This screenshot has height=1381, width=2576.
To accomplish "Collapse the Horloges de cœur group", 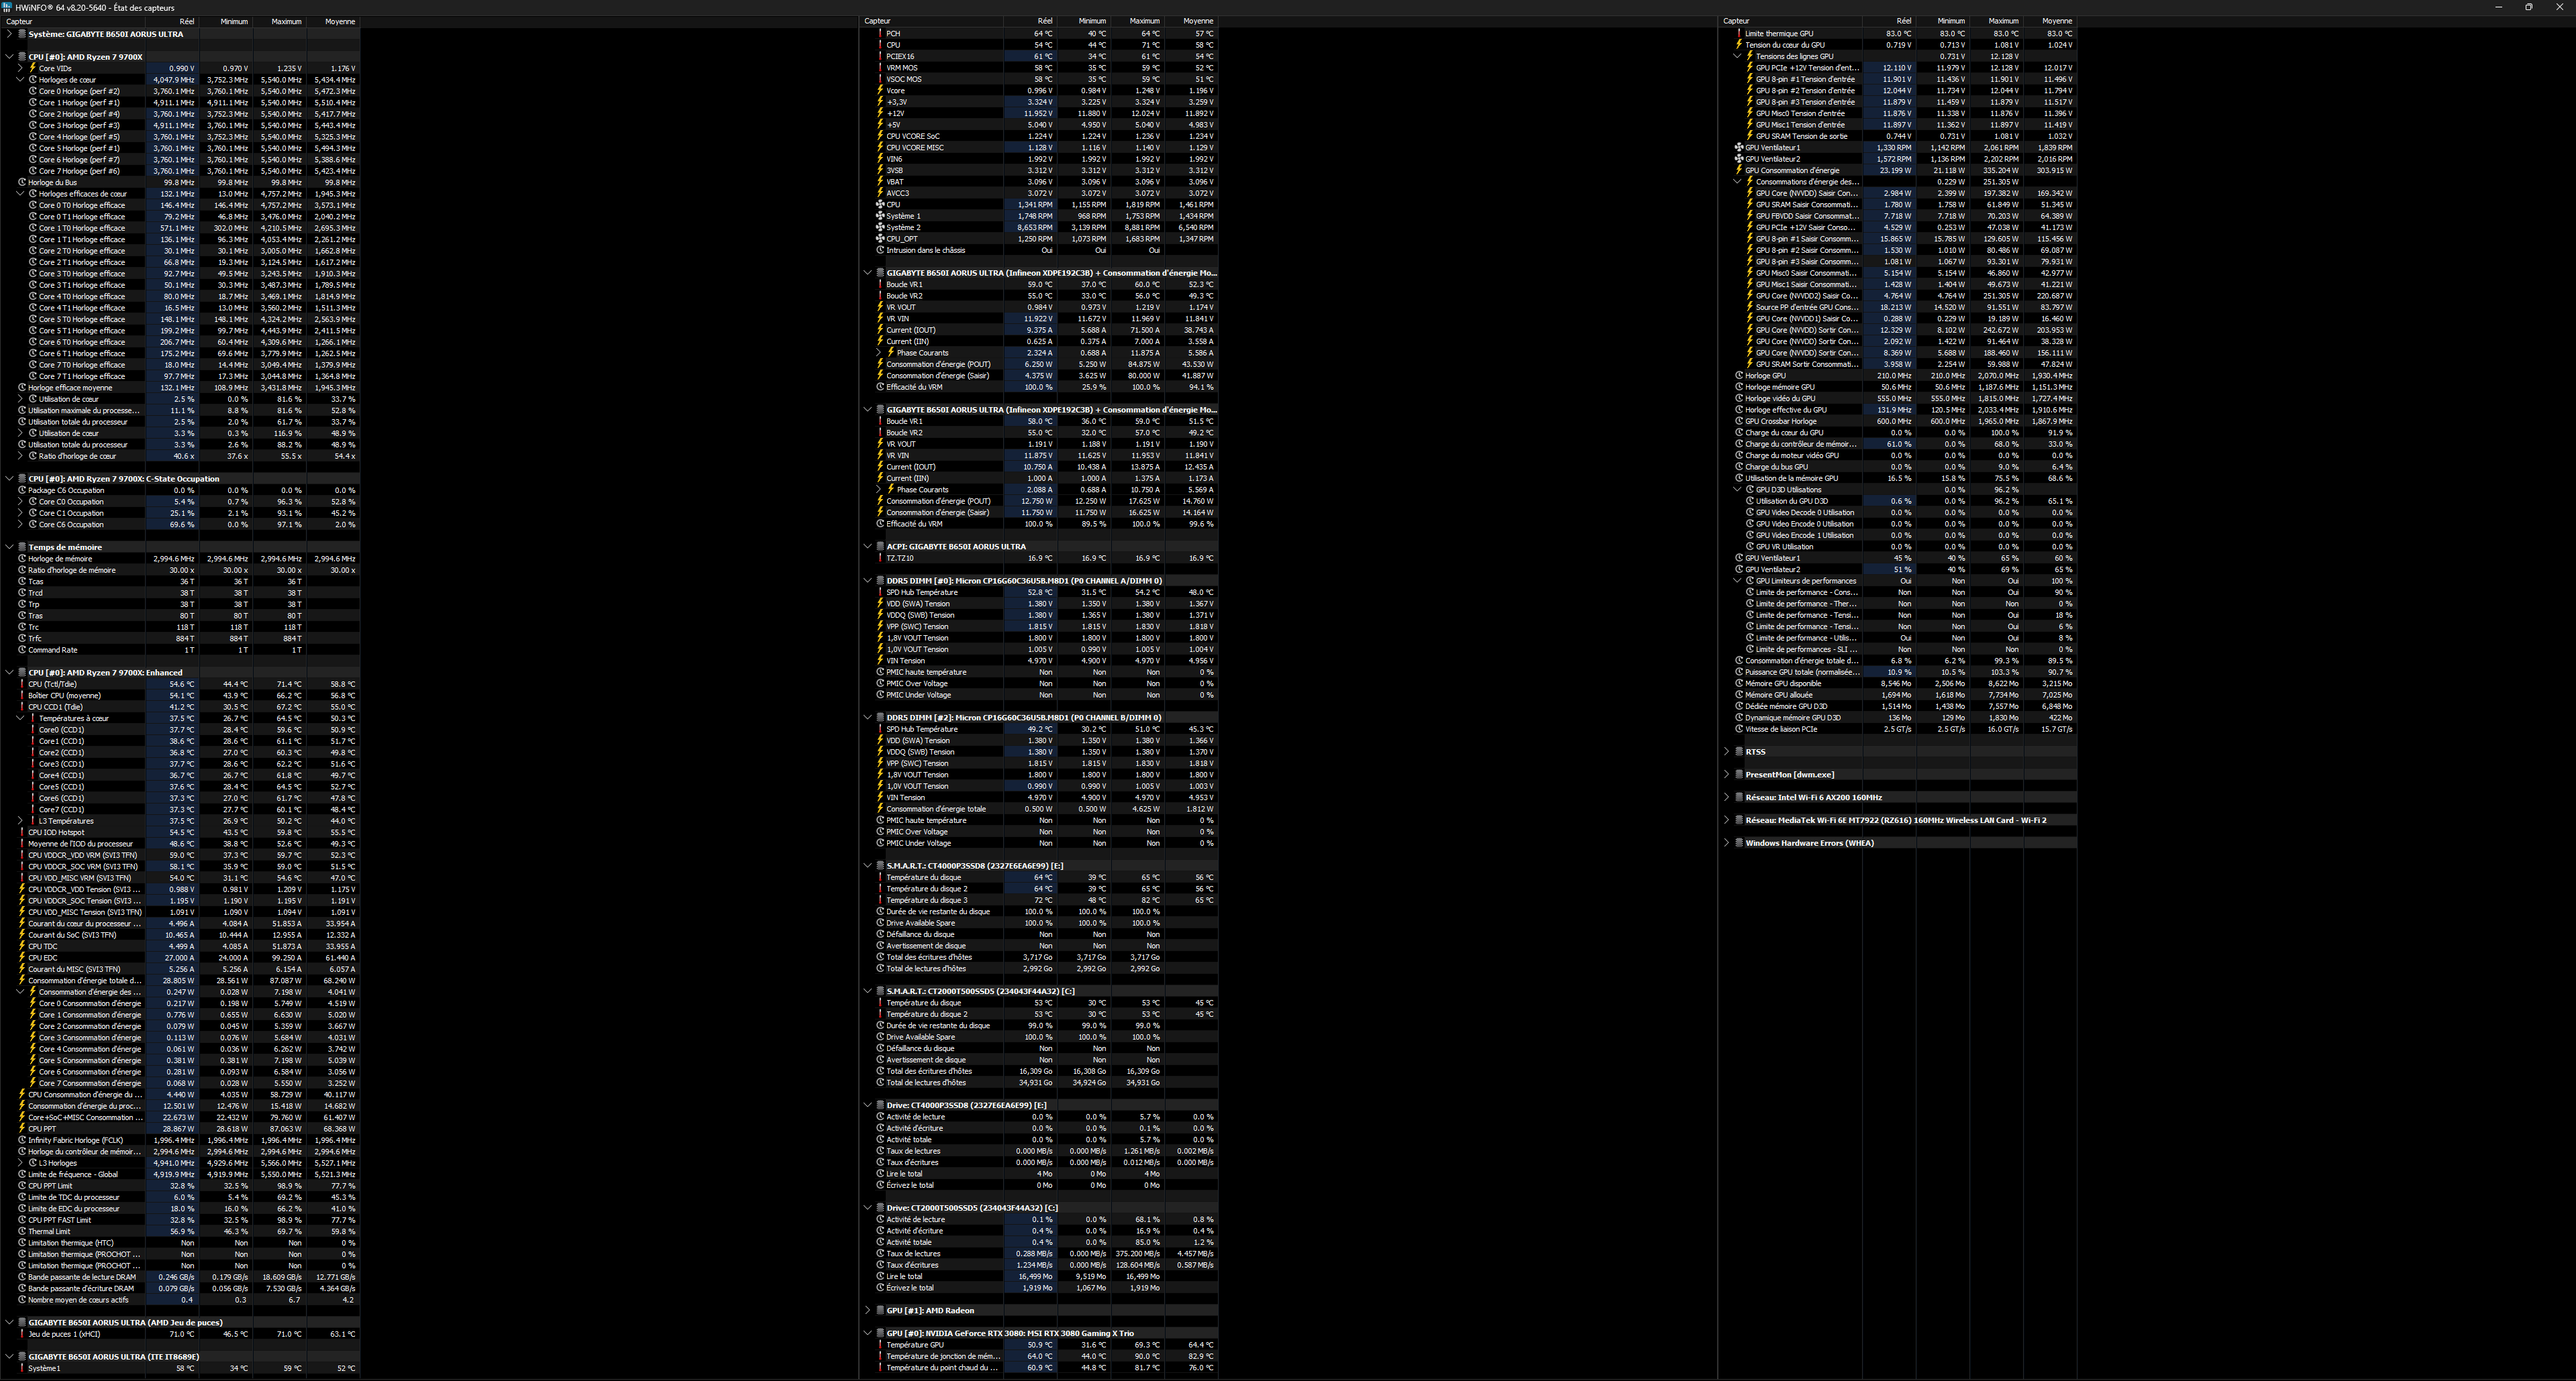I will [x=20, y=80].
